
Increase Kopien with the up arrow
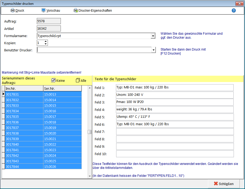[46, 42]
